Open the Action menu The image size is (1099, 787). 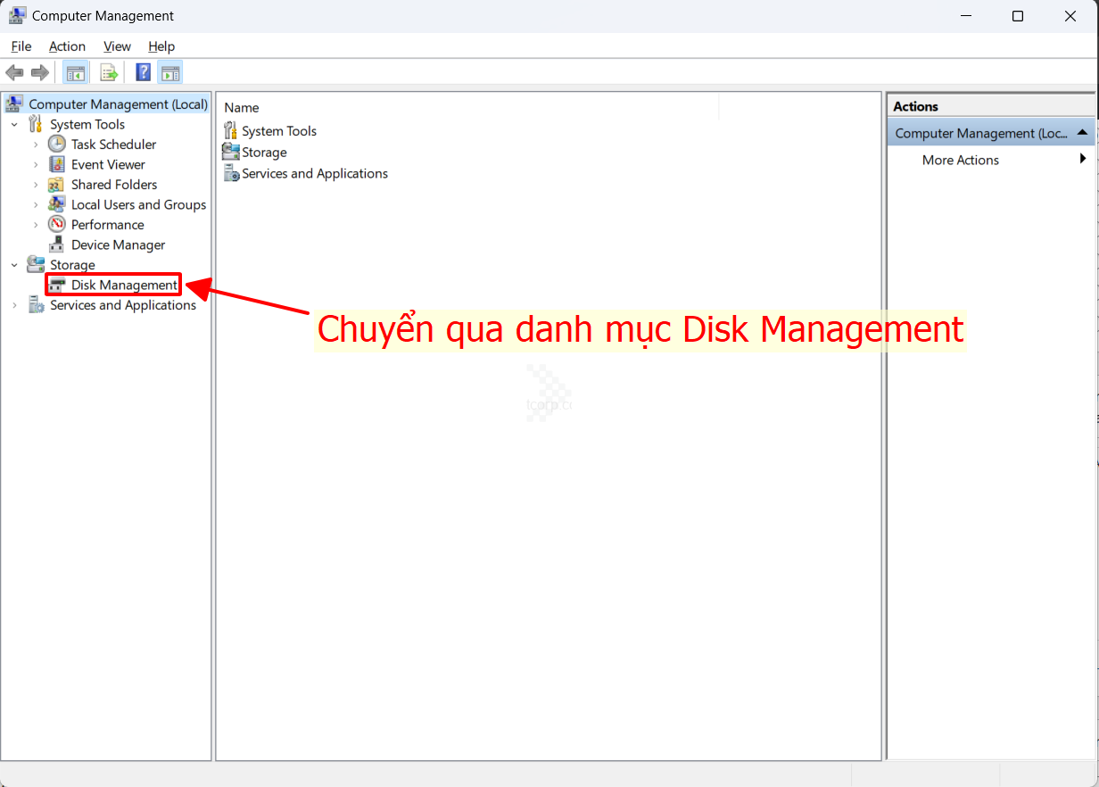pyautogui.click(x=67, y=46)
